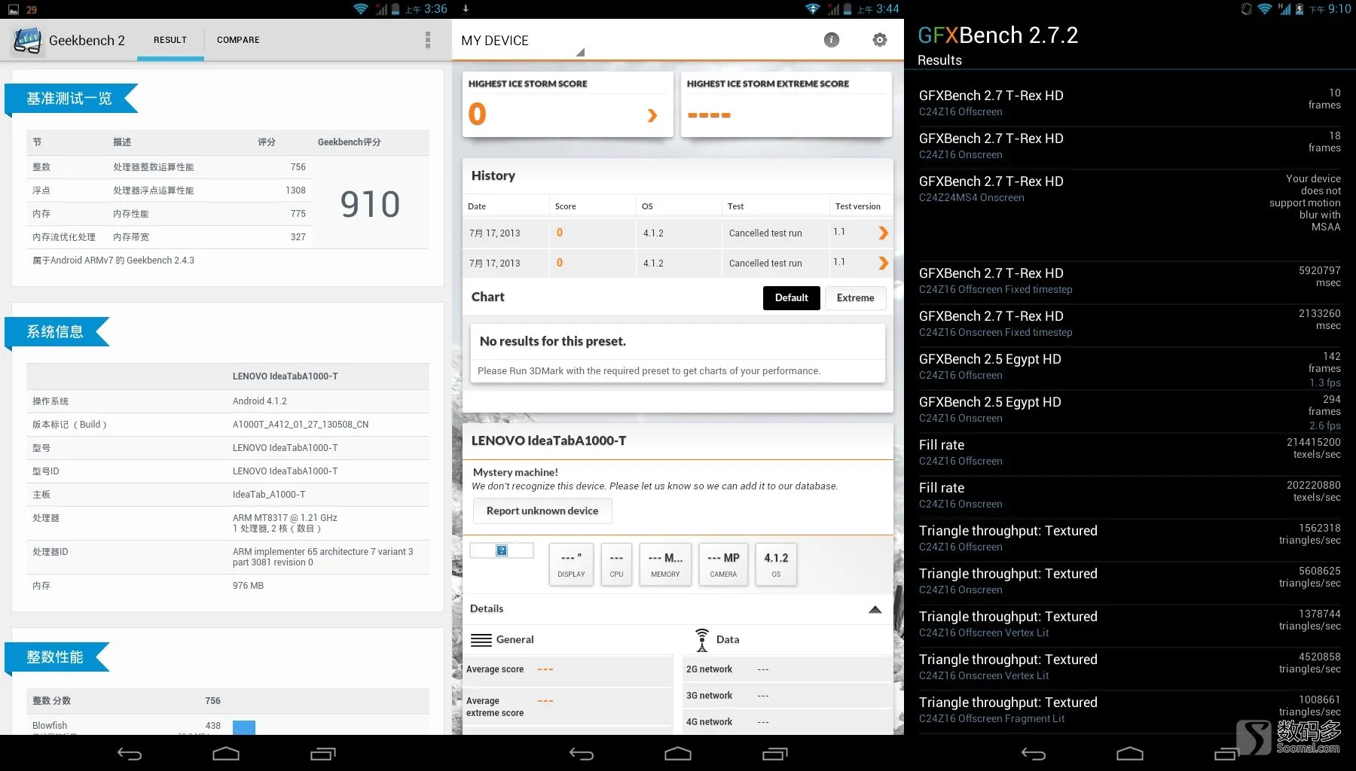Viewport: 1356px width, 771px height.
Task: Tap the picture notification icon in status bar
Action: tap(13, 9)
